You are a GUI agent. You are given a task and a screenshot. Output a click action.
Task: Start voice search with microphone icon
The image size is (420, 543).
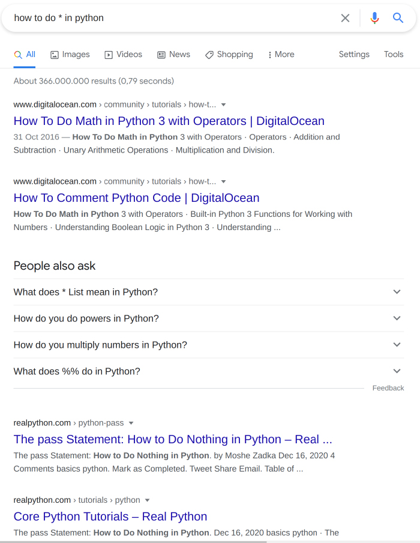[374, 18]
